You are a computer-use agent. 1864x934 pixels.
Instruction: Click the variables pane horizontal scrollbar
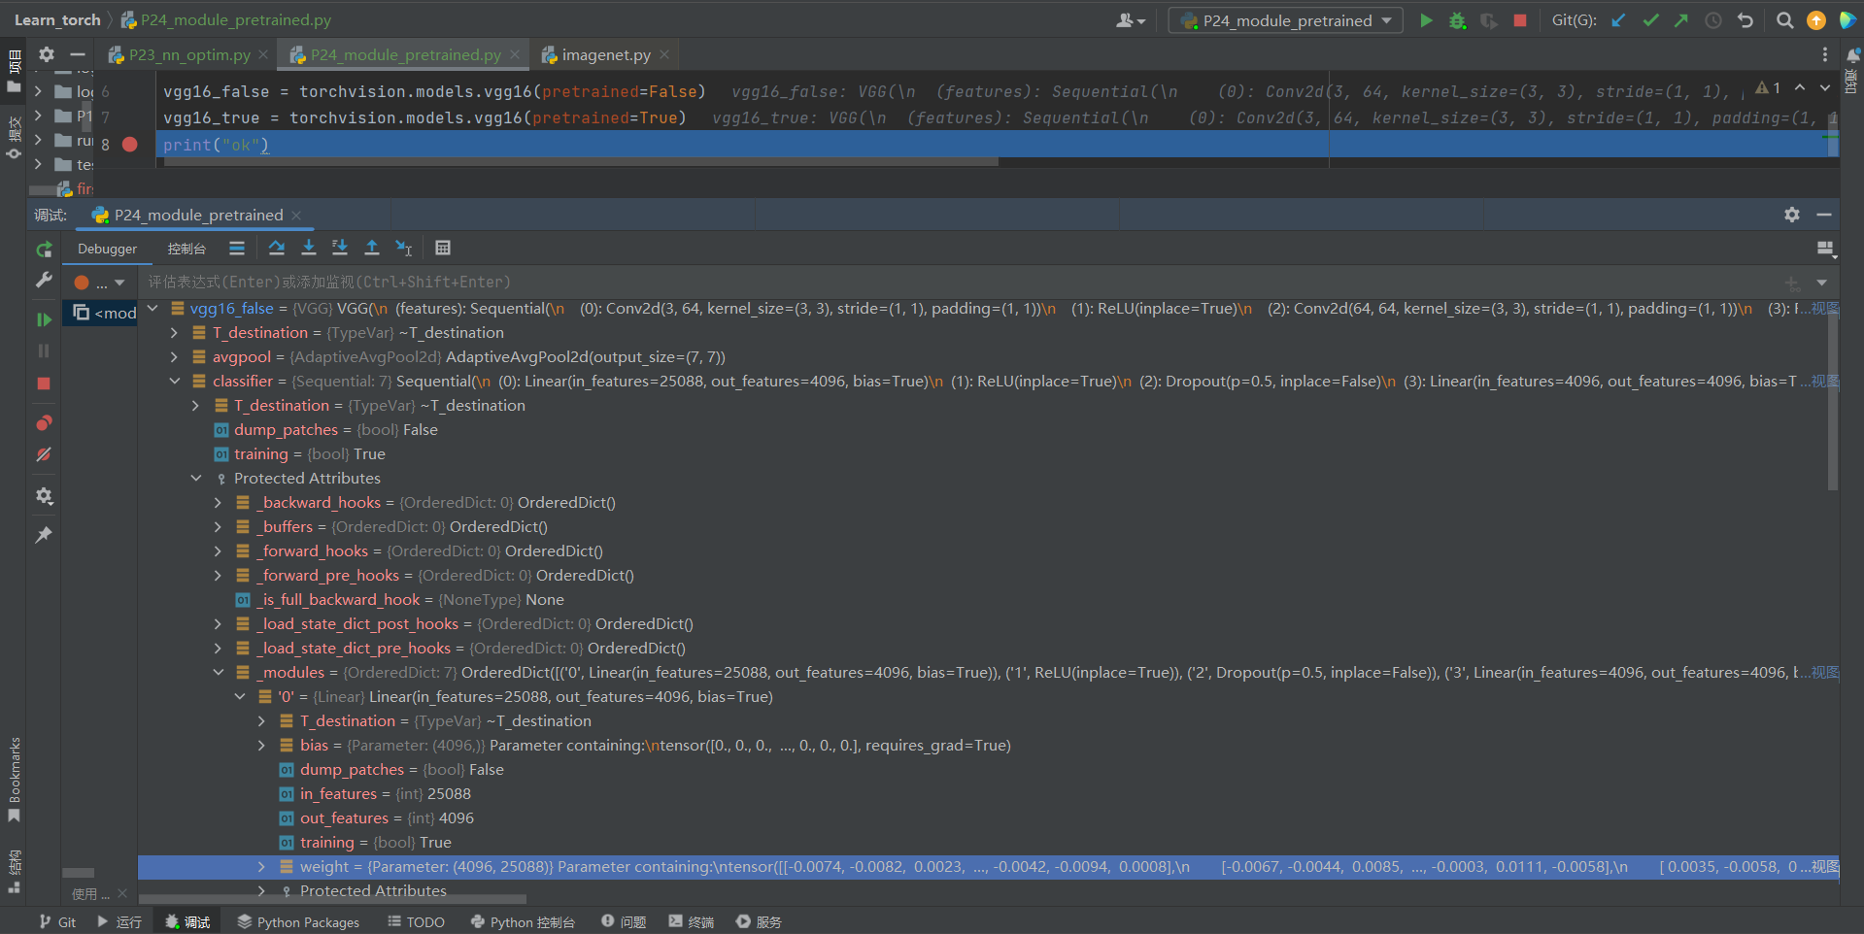coord(332,899)
